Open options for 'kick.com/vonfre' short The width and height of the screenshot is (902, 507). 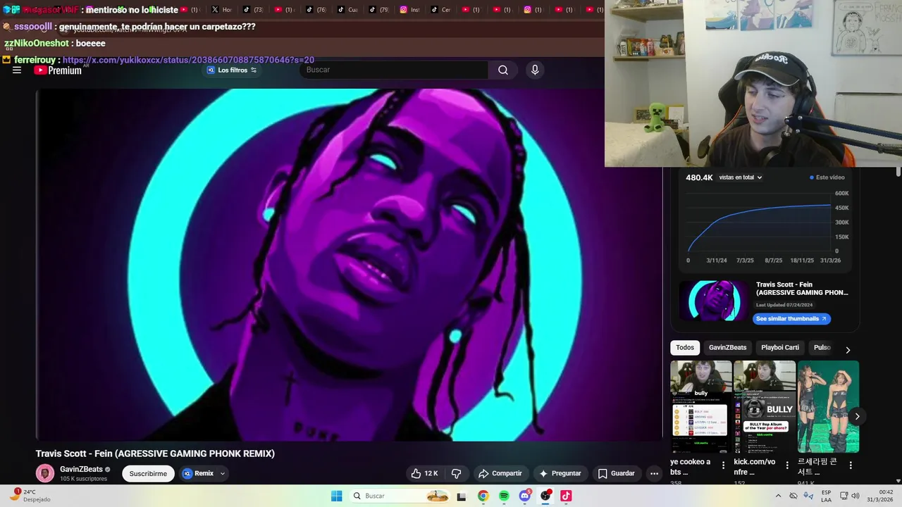click(786, 465)
